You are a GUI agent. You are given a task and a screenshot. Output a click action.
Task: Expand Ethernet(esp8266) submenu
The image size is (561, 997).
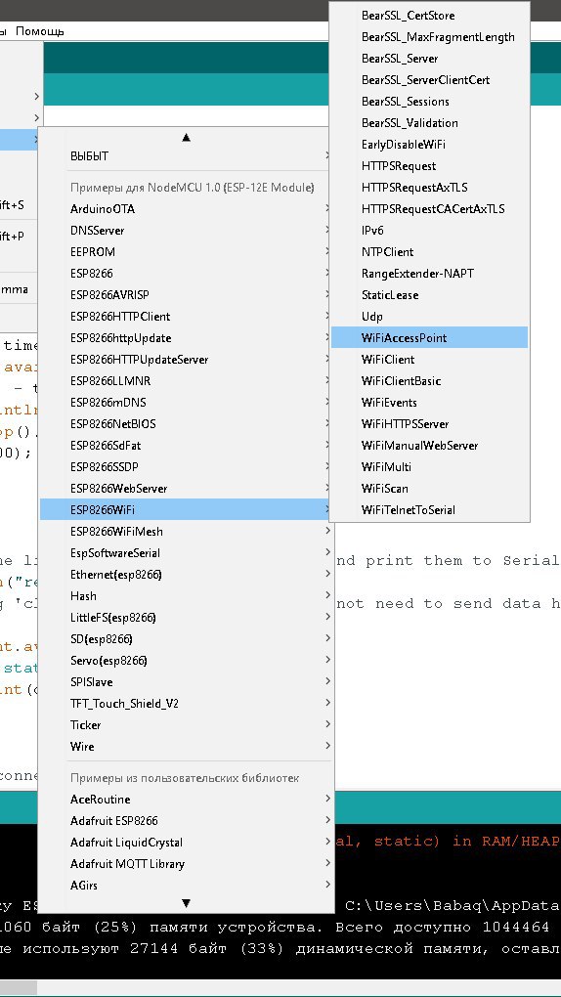pos(186,575)
